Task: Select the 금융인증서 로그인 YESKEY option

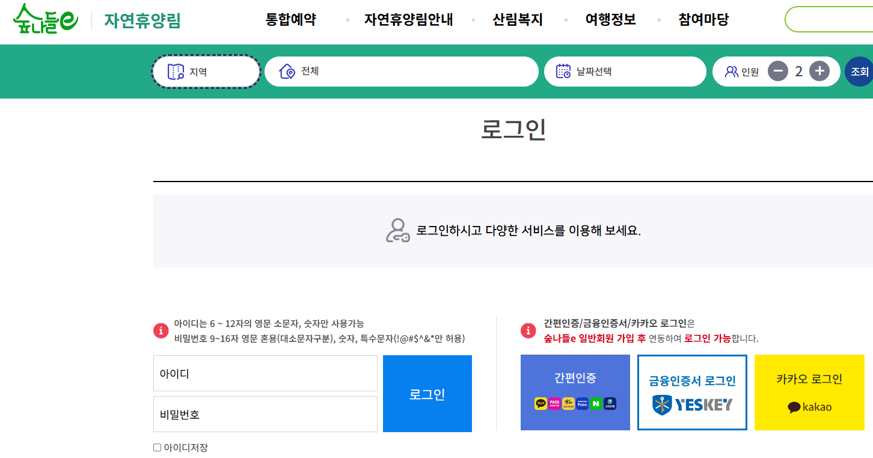Action: [x=692, y=392]
